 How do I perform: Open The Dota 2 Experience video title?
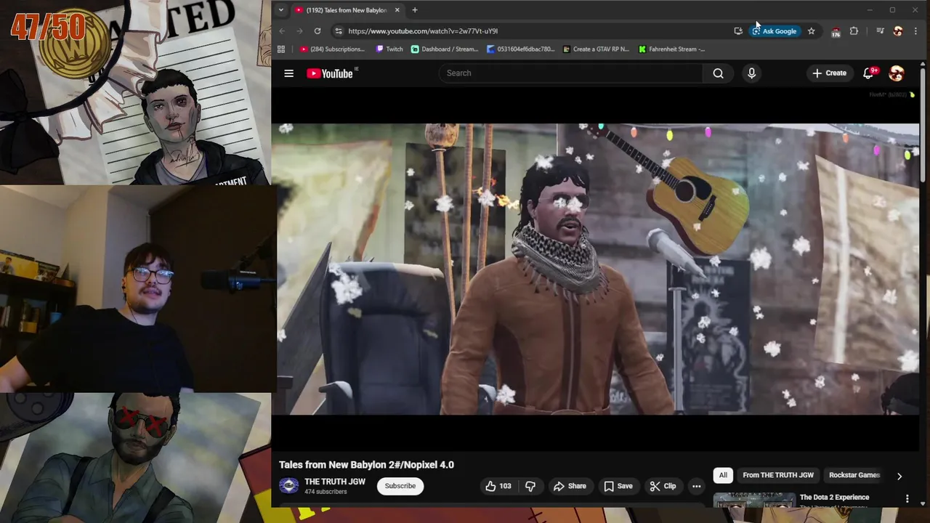click(834, 498)
